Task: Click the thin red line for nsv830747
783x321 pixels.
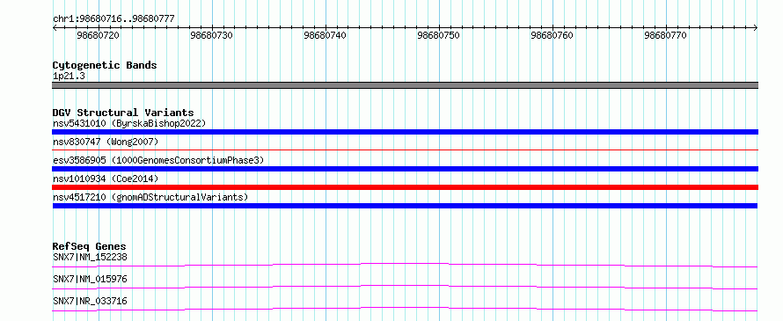Action: pos(405,150)
